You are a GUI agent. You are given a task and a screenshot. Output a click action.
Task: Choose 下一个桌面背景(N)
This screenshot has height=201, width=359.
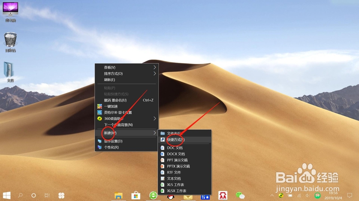point(127,125)
